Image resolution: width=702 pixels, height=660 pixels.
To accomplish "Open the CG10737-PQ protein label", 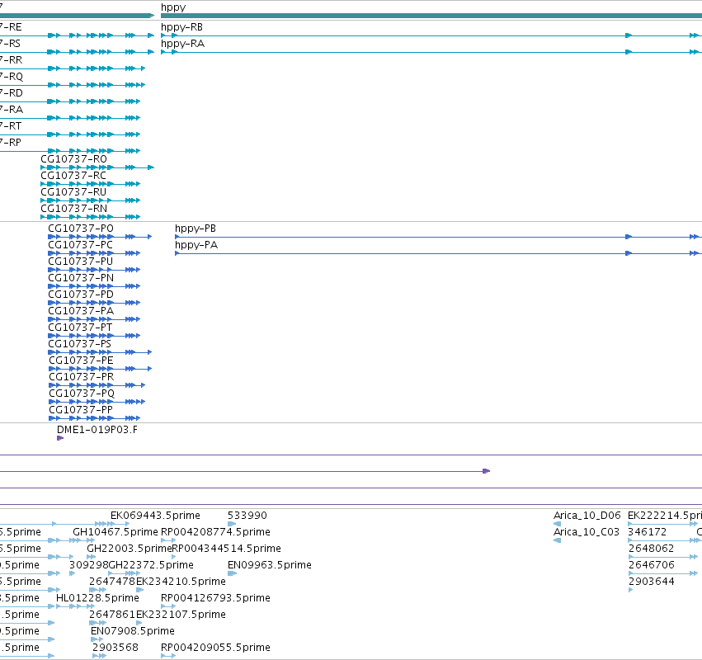I will [82, 394].
